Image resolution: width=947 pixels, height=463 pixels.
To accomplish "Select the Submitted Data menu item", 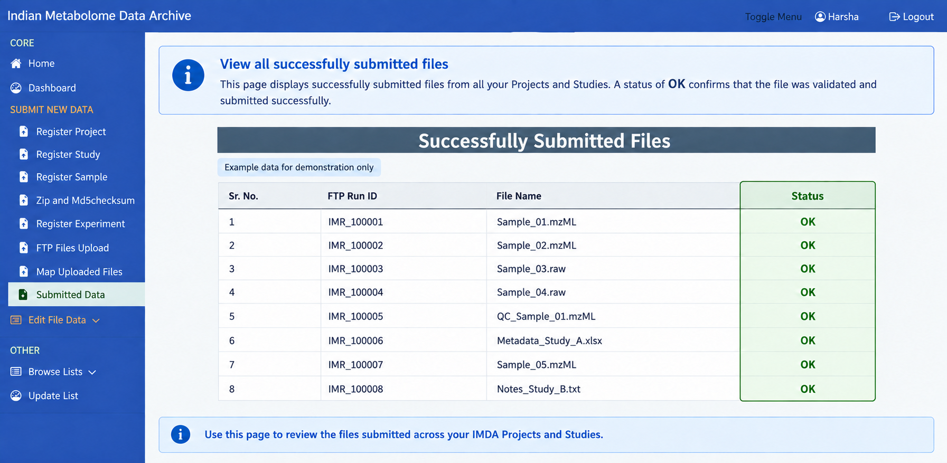I will tap(77, 295).
